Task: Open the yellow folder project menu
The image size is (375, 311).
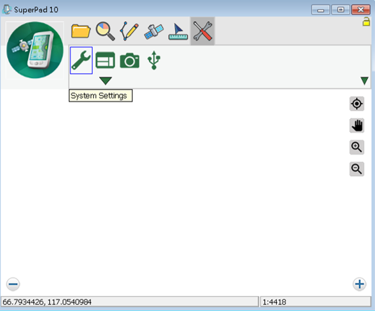Action: [81, 31]
